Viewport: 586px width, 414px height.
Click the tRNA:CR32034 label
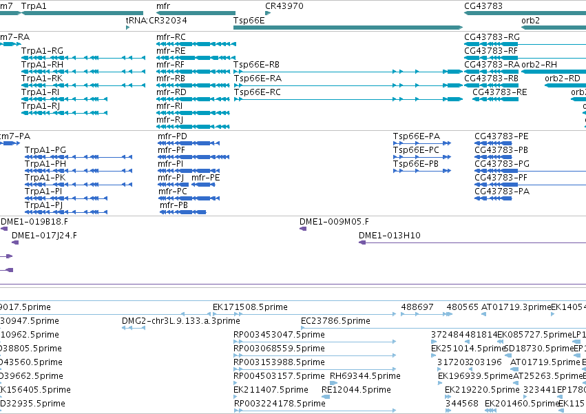(x=156, y=20)
